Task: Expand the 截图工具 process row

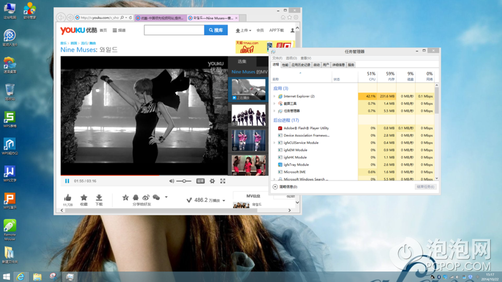Action: tap(275, 104)
